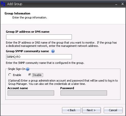Minimize the Add Group window
This screenshot has width=126, height=116.
coord(116,4)
